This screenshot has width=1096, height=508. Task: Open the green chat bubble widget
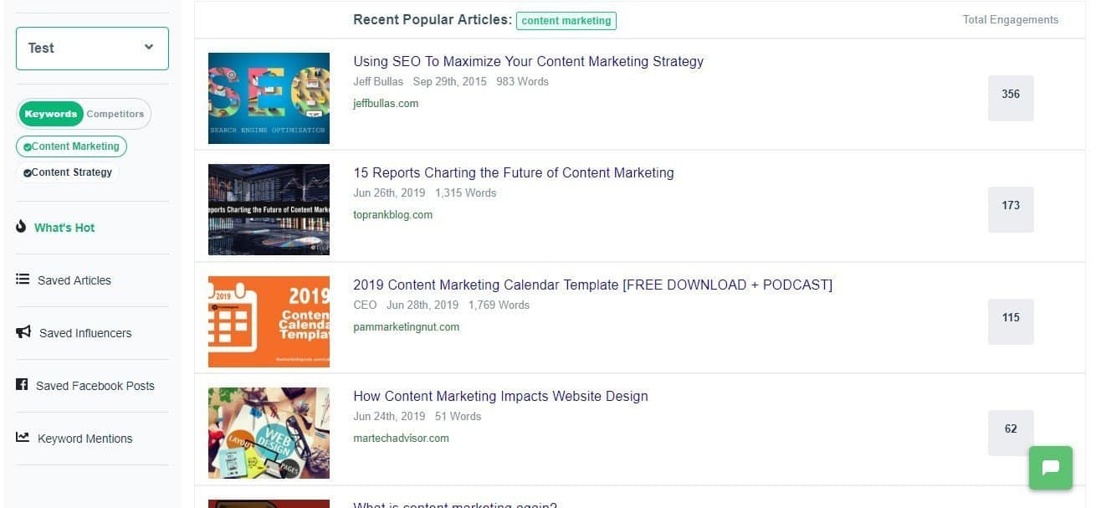click(x=1051, y=468)
